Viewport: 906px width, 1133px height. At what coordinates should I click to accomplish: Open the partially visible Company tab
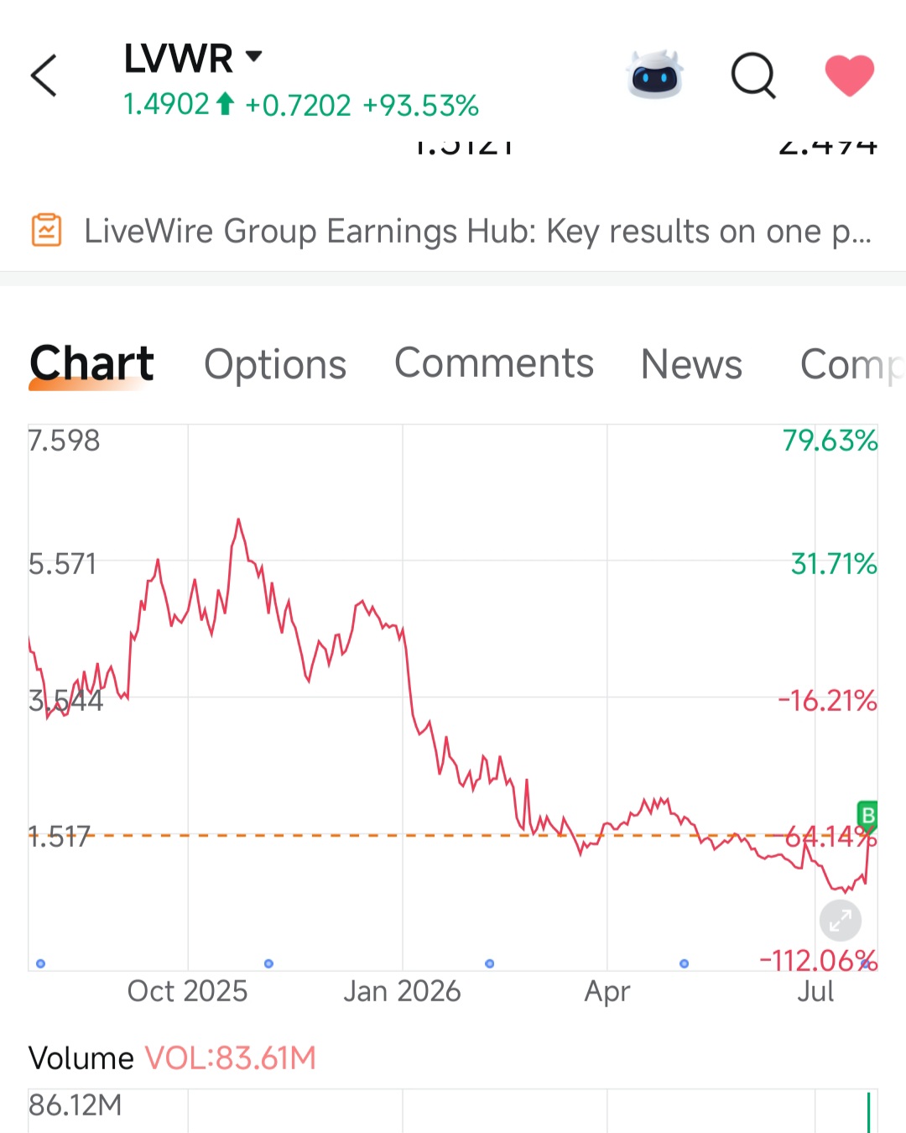852,365
